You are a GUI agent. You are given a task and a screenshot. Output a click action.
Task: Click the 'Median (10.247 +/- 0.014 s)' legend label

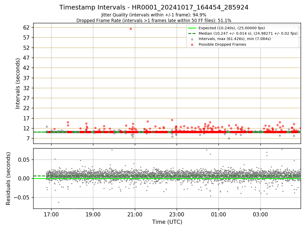point(248,33)
